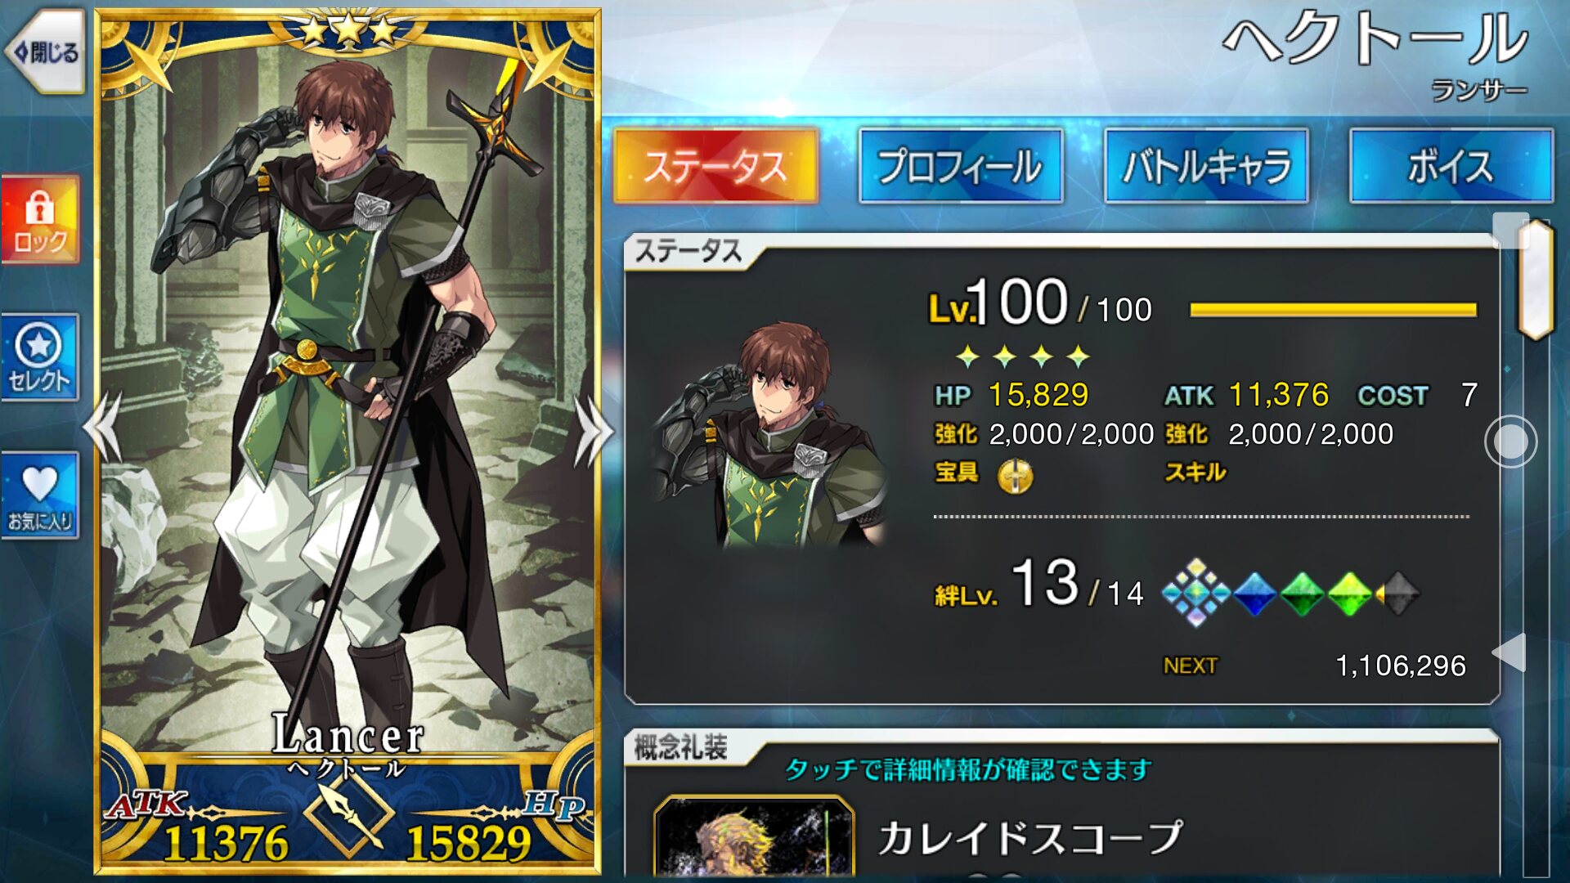The width and height of the screenshot is (1570, 883).
Task: Toggle the red ロック lock button
Action: [40, 220]
